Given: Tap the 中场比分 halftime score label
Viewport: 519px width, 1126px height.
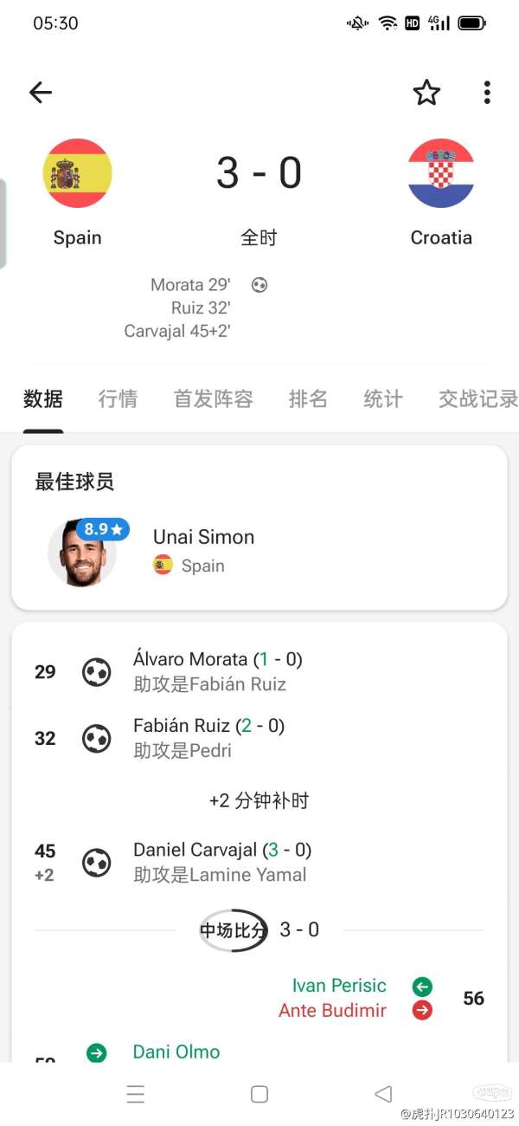Looking at the screenshot, I should tap(232, 929).
